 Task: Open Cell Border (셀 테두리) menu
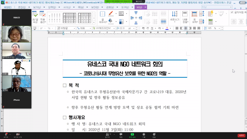click(x=103, y=17)
